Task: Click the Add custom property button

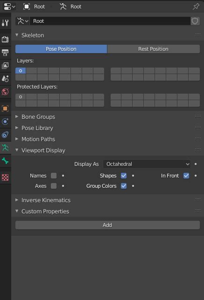Action: click(x=107, y=225)
